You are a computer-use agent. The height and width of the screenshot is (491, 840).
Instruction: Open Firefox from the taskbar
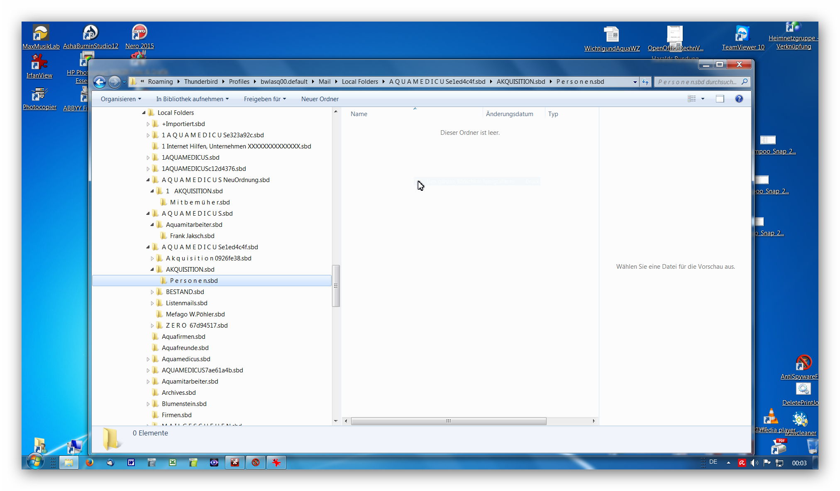point(90,462)
